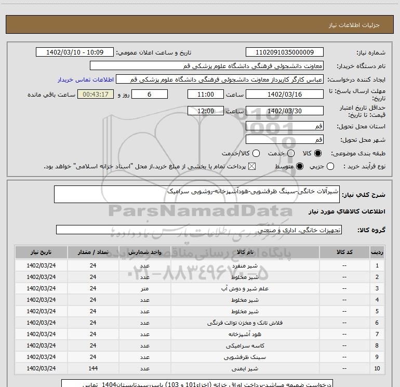Click the جزئیات اطلاعات نیاز header title

point(354,25)
